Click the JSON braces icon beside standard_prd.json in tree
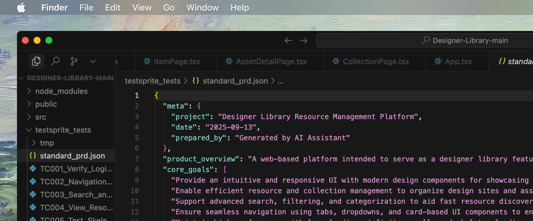The image size is (533, 221). 33,156
